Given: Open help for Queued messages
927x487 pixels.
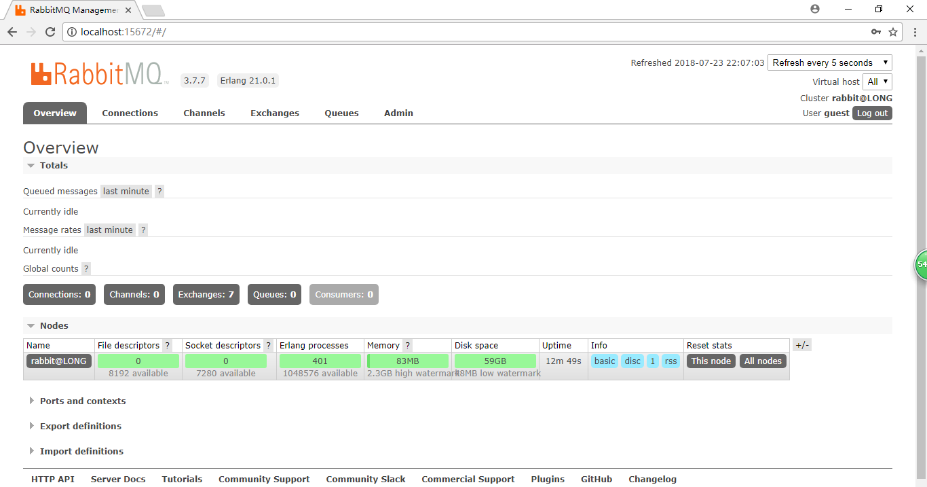Looking at the screenshot, I should click(x=159, y=192).
